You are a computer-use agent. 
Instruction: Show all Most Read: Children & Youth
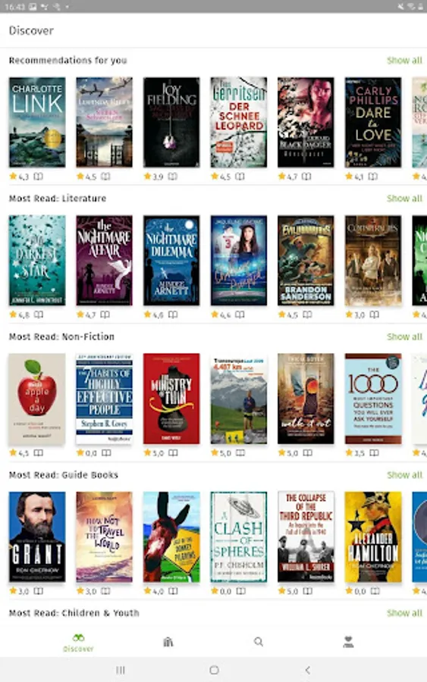(404, 613)
